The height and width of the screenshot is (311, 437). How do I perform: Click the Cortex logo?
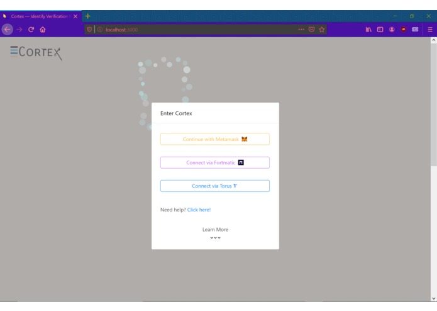[36, 53]
